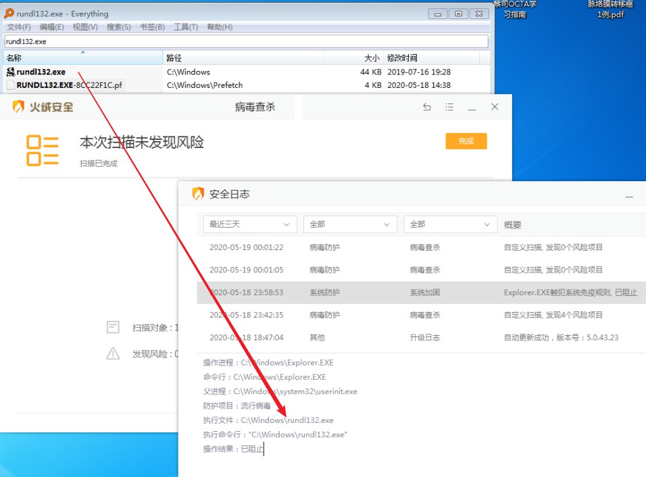Click the orange 完成 button
Viewport: 646px width, 477px height.
coord(466,141)
